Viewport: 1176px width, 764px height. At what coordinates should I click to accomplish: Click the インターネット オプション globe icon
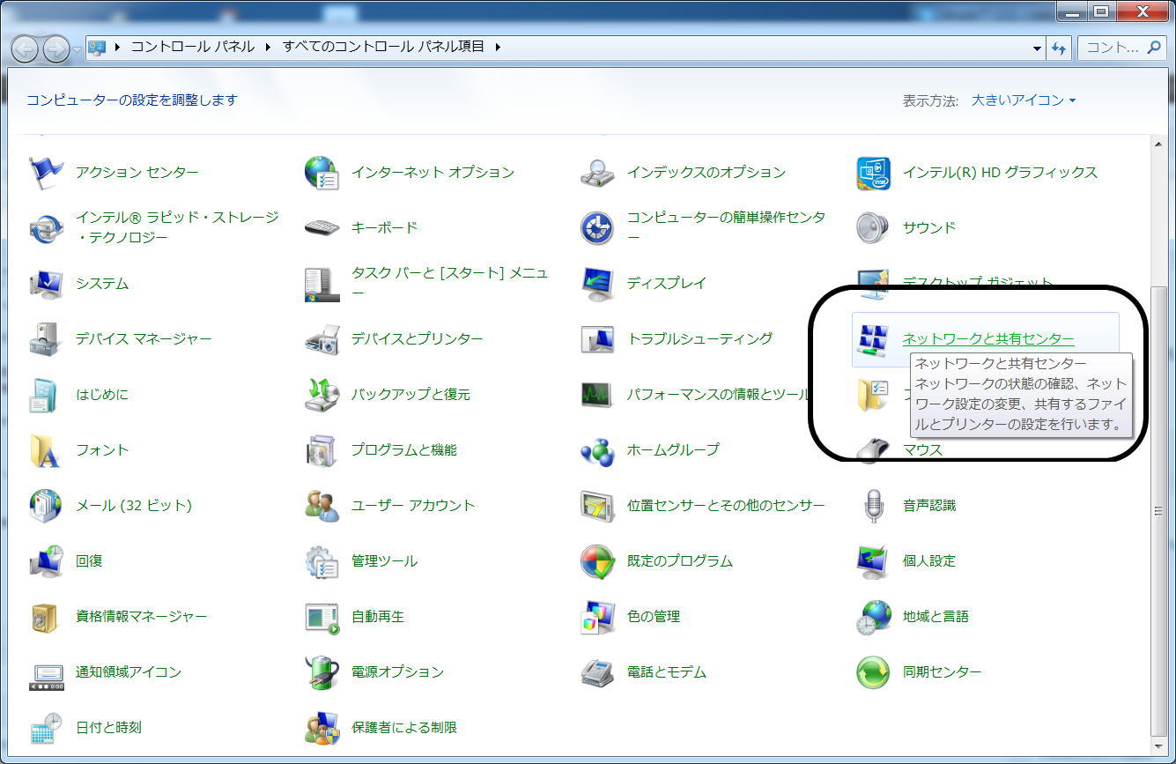tap(322, 173)
